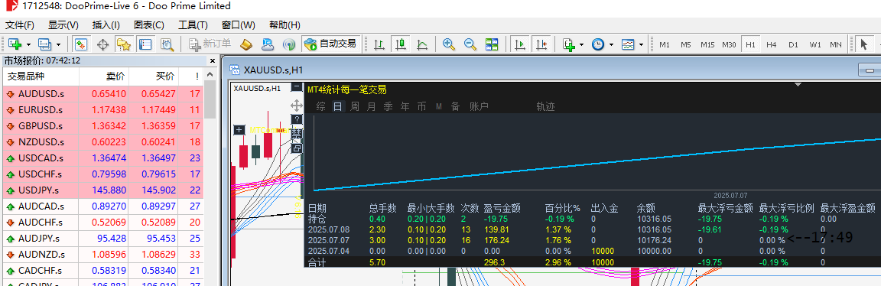
Task: Select the AUDUSD.s symbol row
Action: coord(103,94)
